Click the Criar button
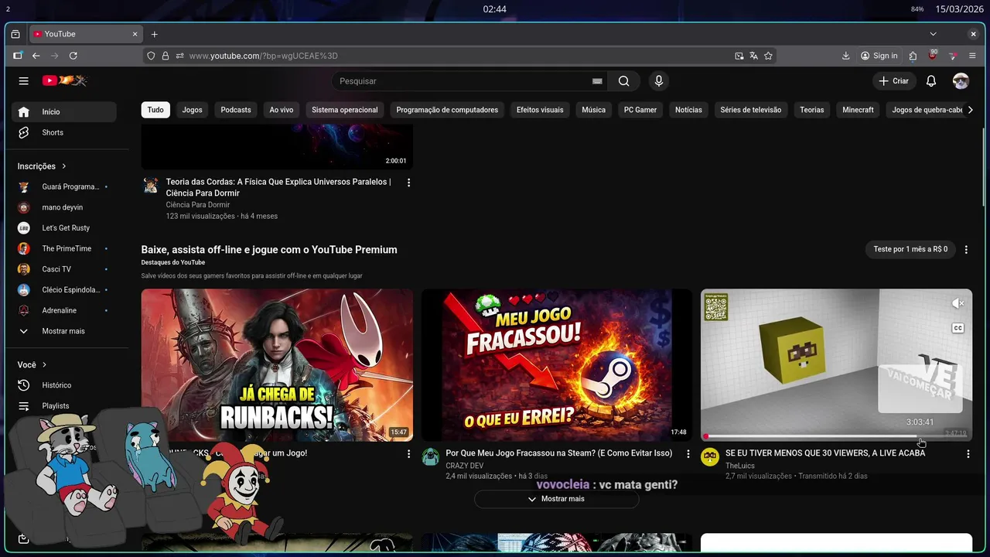The height and width of the screenshot is (557, 990). [894, 81]
